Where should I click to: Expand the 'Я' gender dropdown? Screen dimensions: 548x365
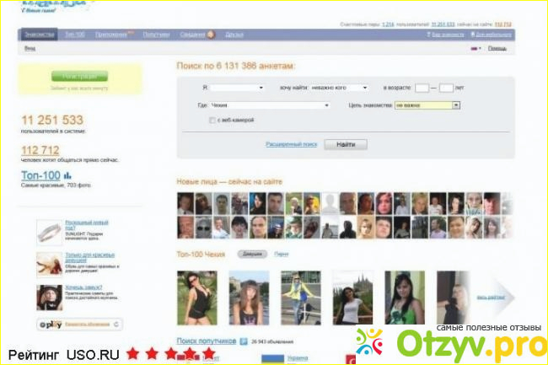click(237, 87)
